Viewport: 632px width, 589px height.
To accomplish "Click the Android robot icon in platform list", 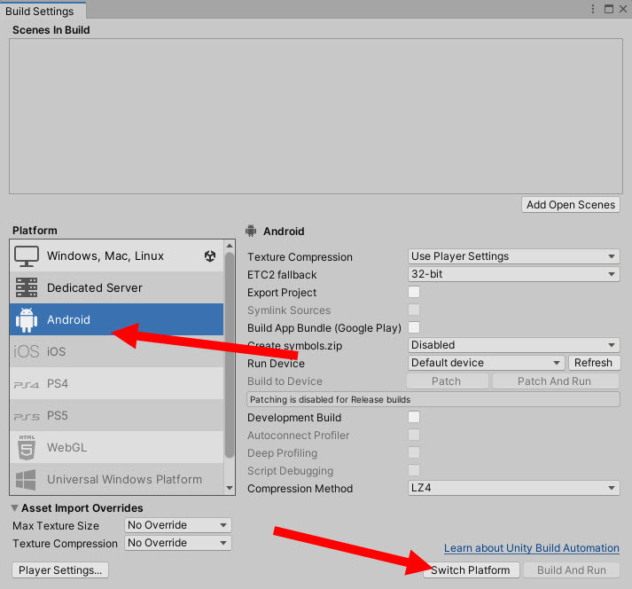I will point(27,320).
